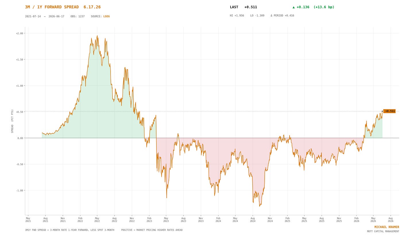Click the "-1.00" y-axis label
This screenshot has width=418, height=235.
(x=20, y=190)
